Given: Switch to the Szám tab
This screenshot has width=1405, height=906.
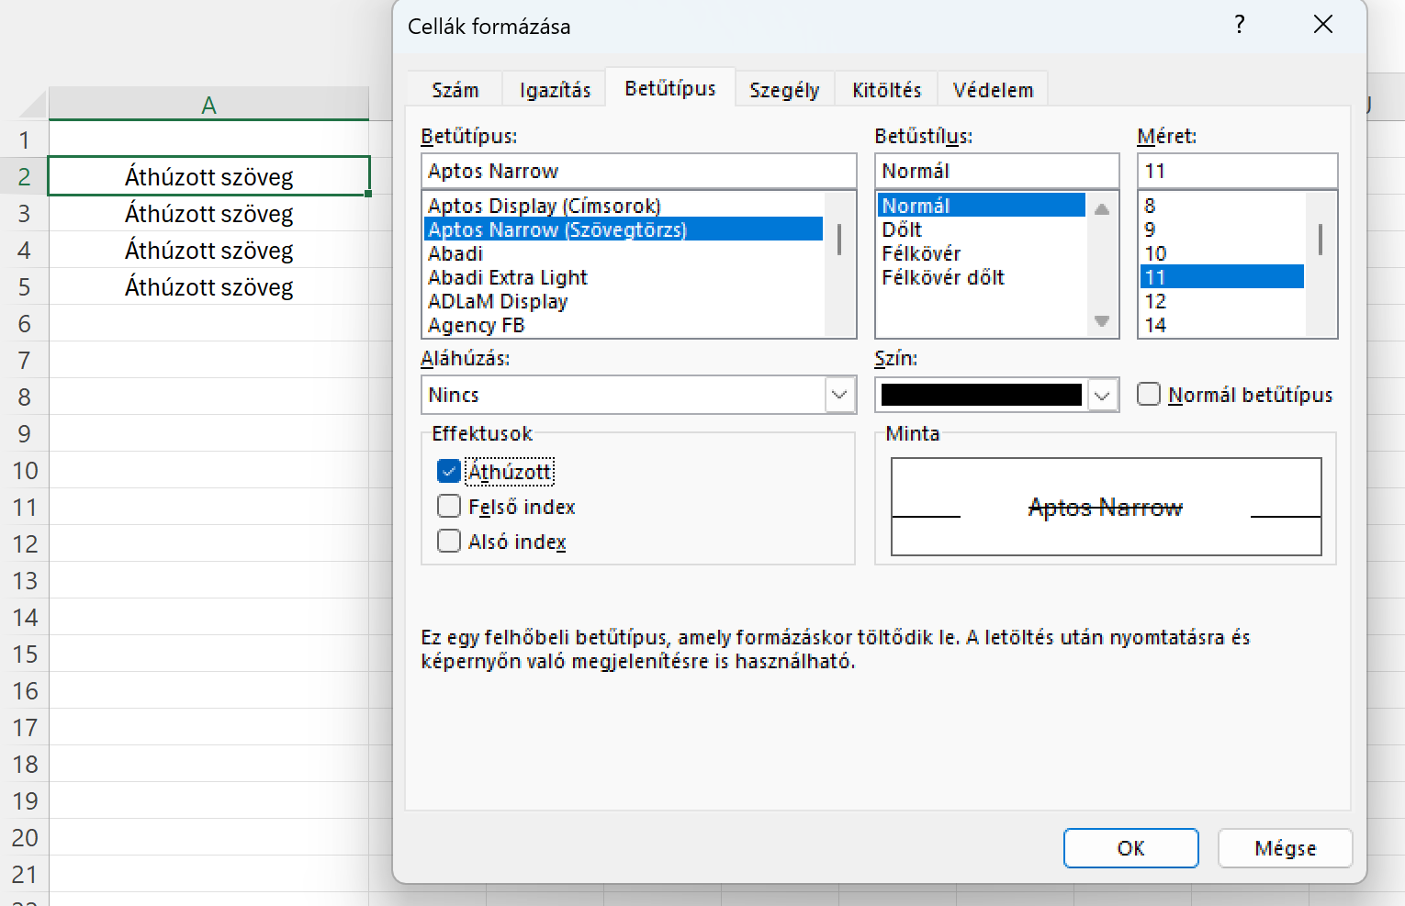Looking at the screenshot, I should (x=455, y=90).
